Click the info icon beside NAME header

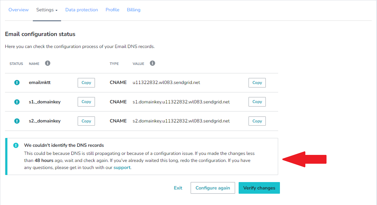[47, 63]
